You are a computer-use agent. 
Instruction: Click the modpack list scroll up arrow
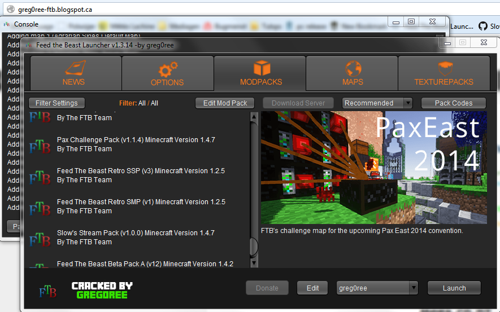tap(254, 117)
